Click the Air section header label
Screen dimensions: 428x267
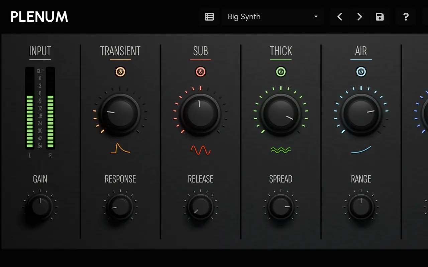point(361,51)
